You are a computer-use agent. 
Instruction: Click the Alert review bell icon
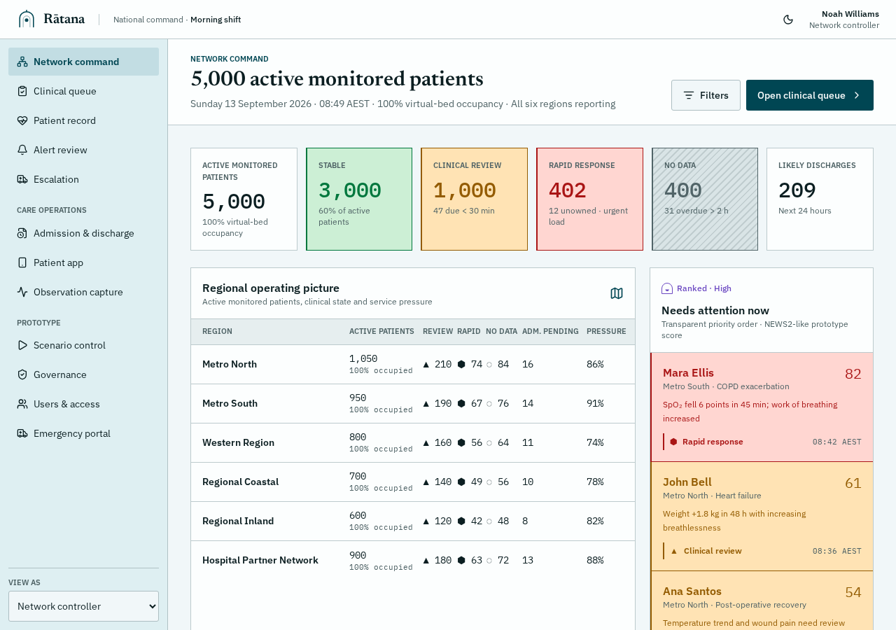[x=22, y=150]
